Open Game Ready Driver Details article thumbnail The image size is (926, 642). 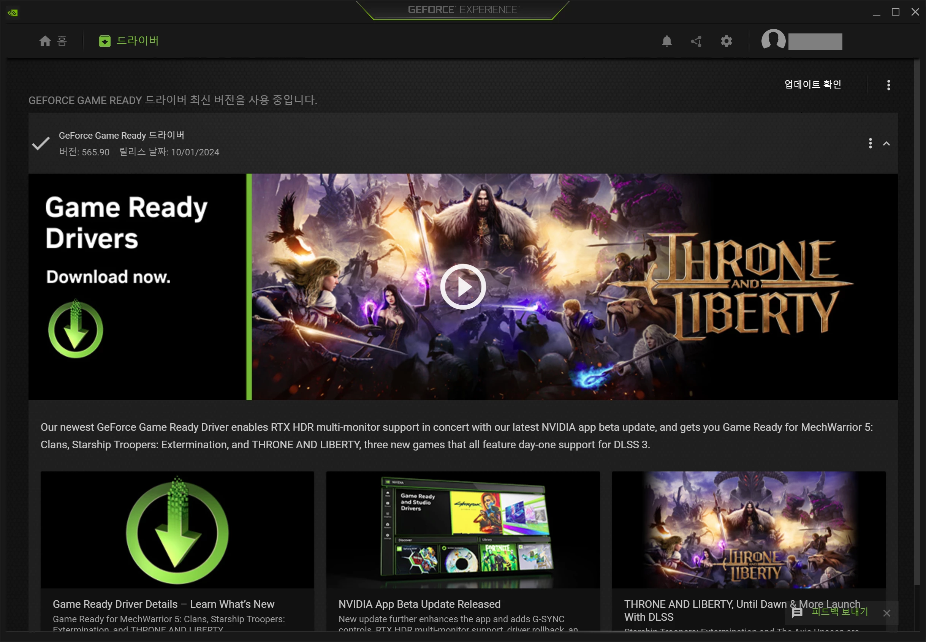pos(177,530)
